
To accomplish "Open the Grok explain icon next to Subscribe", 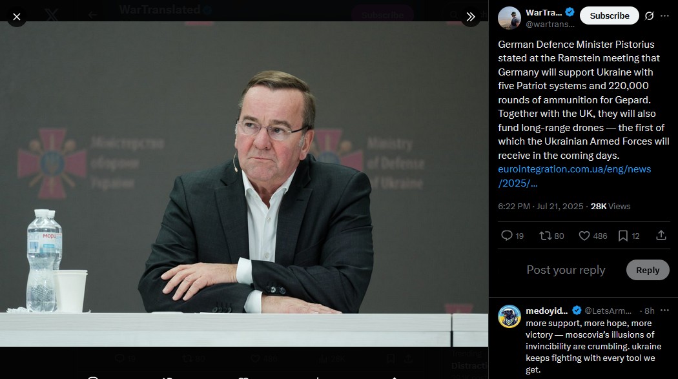I will [x=649, y=16].
